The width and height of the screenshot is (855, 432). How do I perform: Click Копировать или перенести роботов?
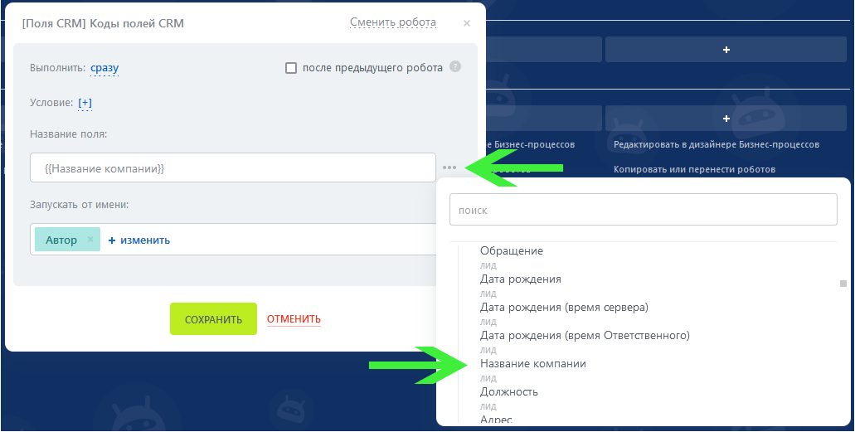[694, 169]
